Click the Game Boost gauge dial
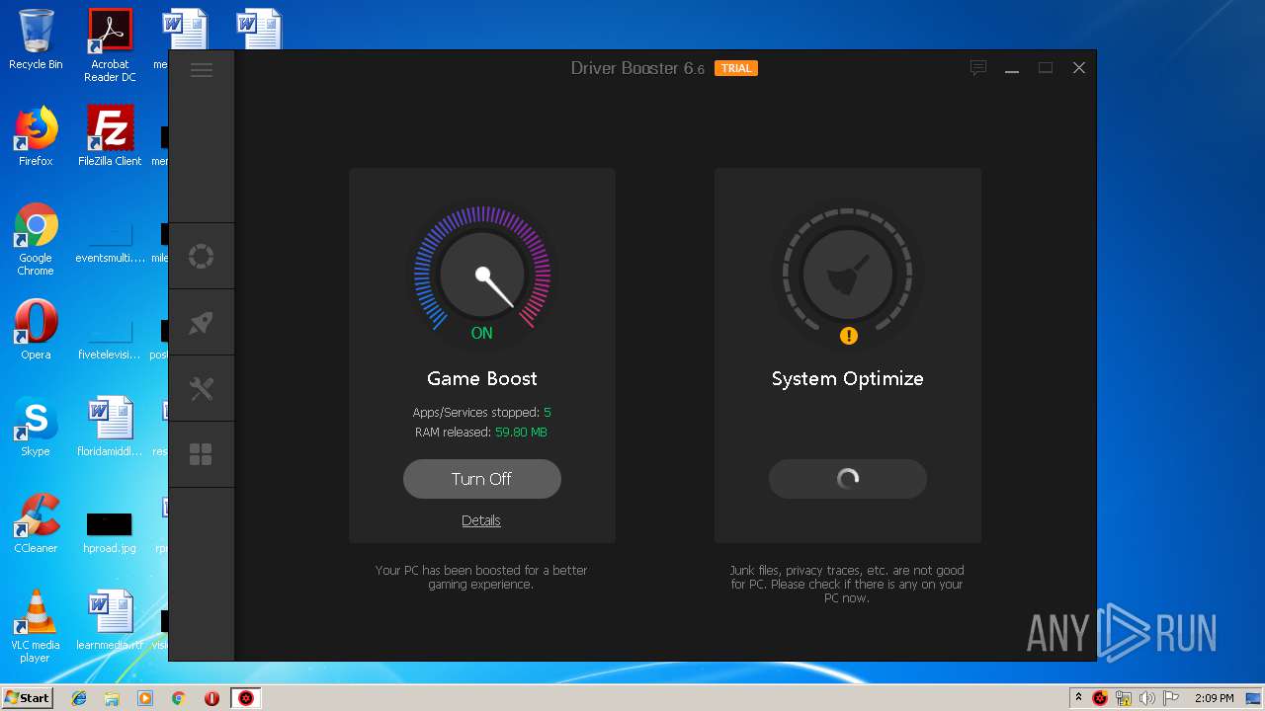The height and width of the screenshot is (711, 1265). (482, 276)
